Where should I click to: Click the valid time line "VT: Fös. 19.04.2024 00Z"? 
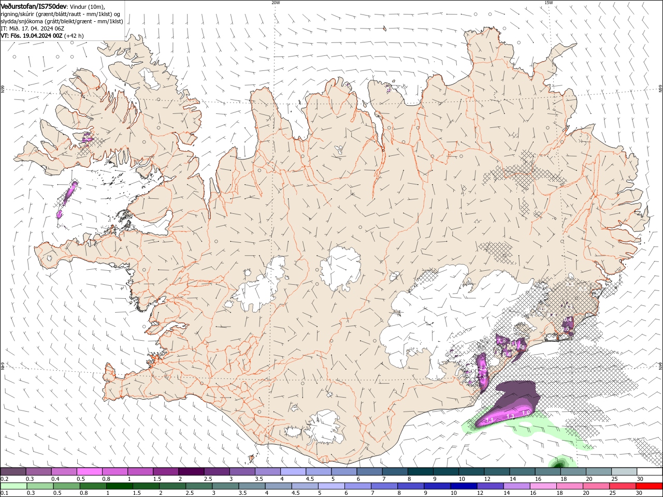[32, 36]
